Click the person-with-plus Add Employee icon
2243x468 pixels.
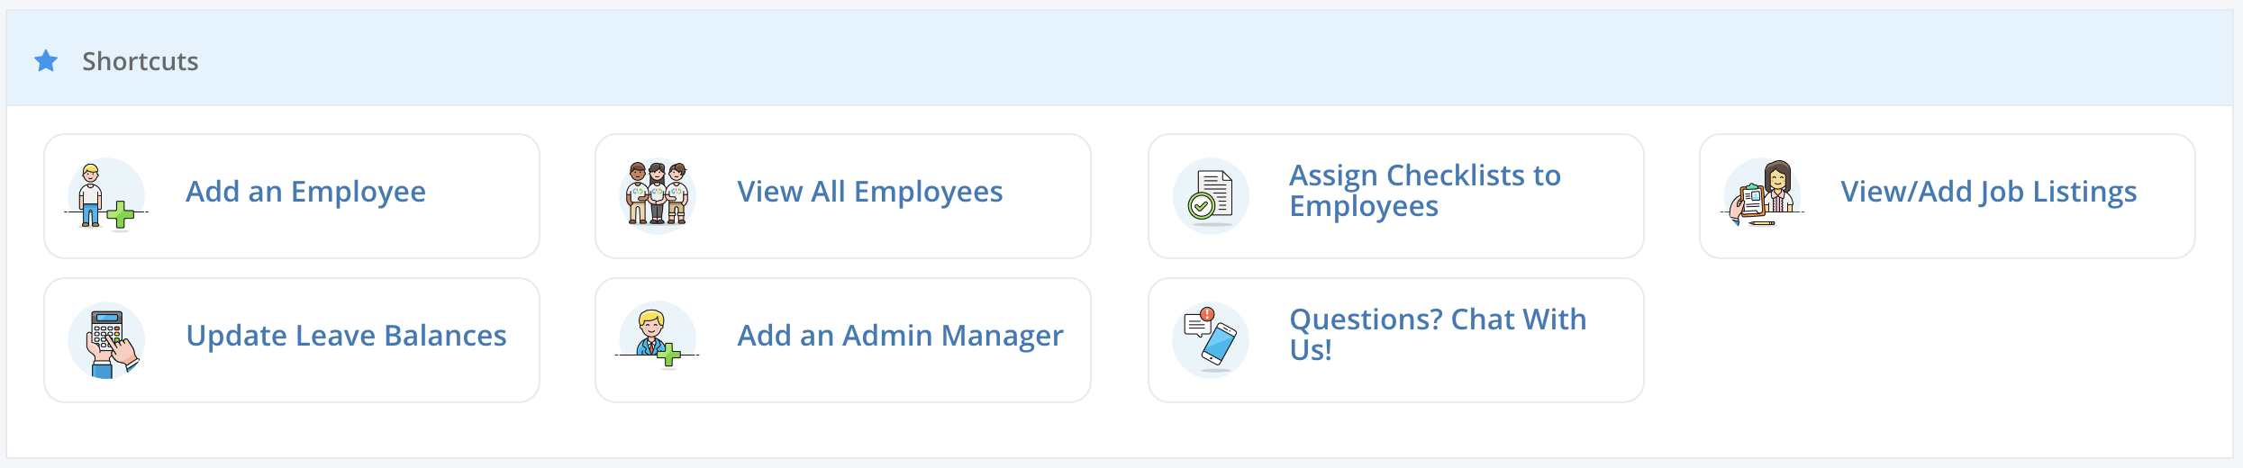coord(106,196)
